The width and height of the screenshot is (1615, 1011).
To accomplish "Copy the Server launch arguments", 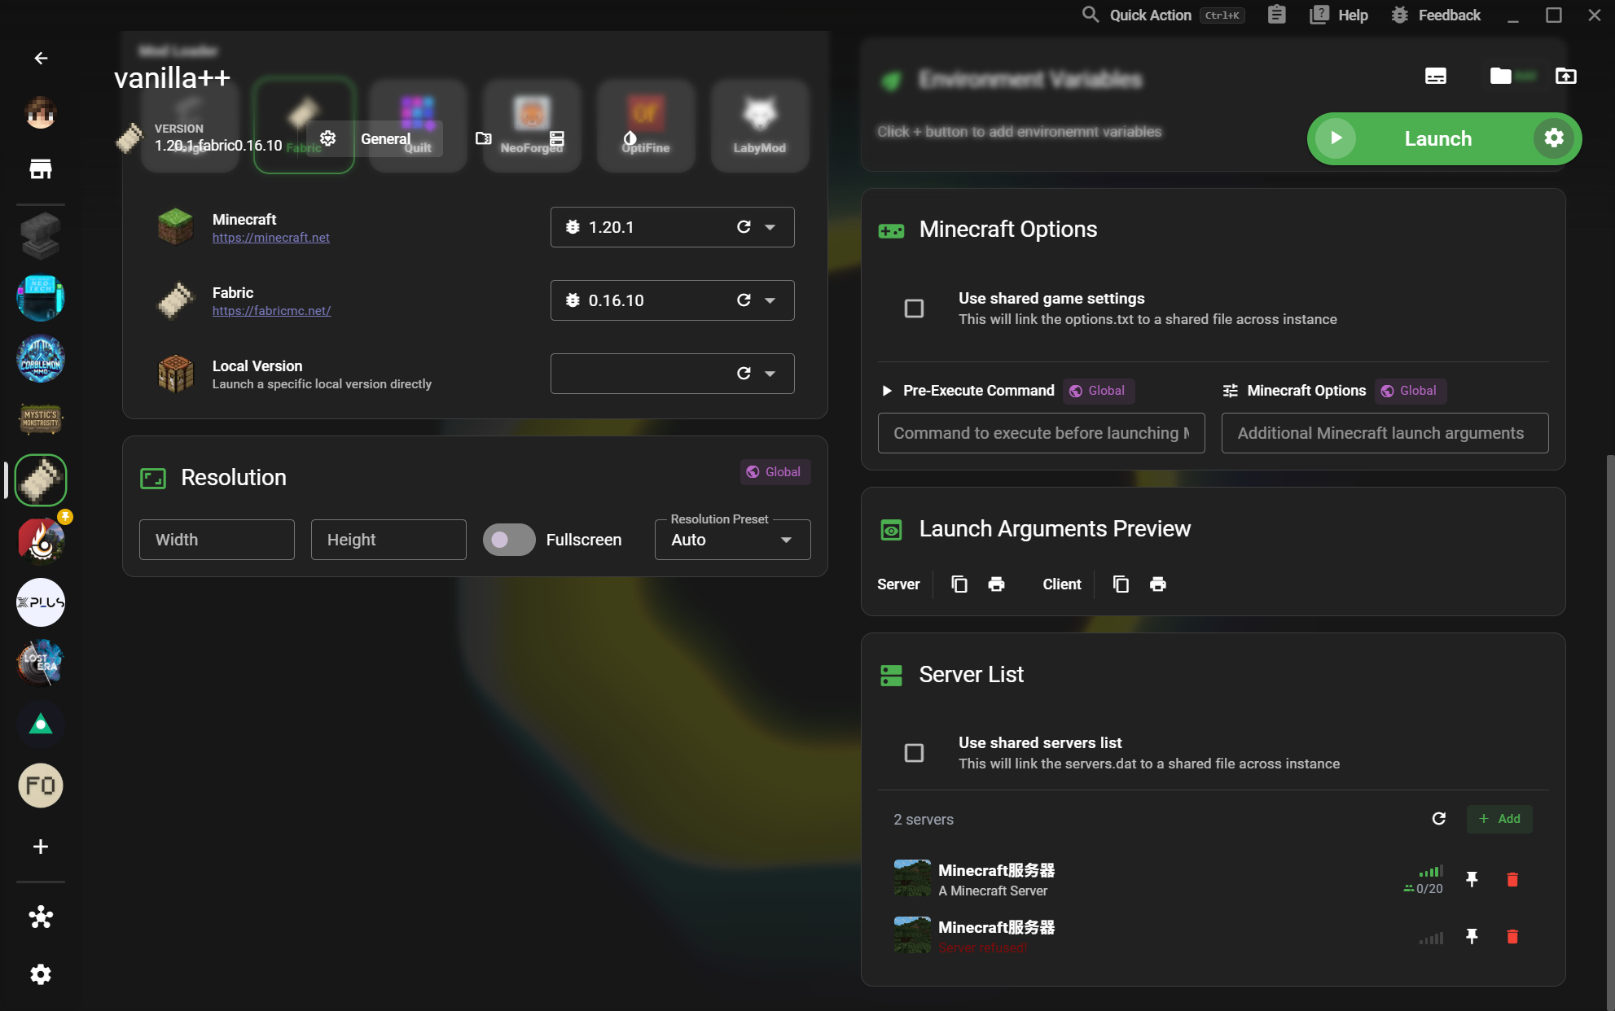I will (959, 584).
